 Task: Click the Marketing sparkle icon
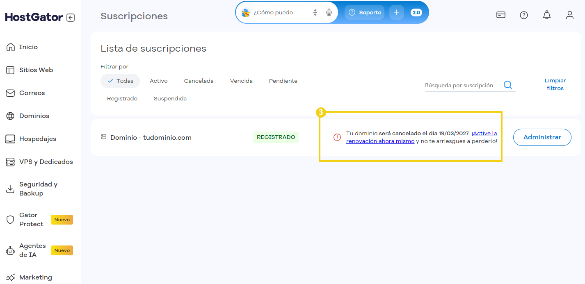point(10,277)
